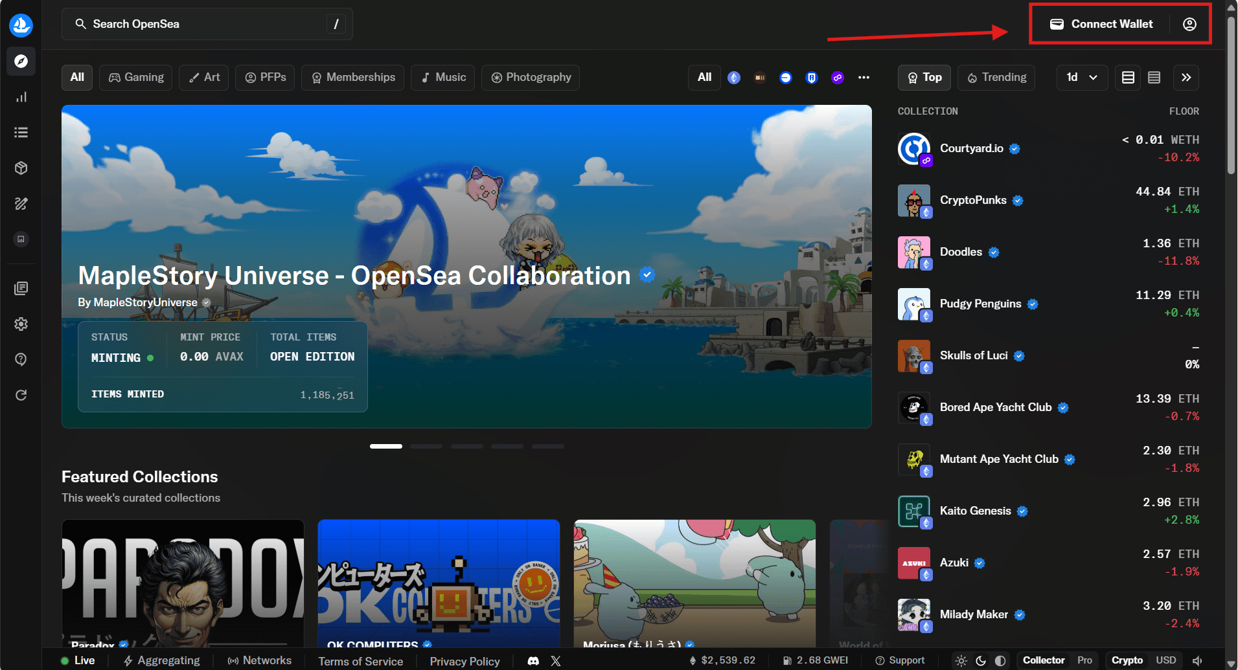Open the compass Discover sidebar icon

pos(21,61)
